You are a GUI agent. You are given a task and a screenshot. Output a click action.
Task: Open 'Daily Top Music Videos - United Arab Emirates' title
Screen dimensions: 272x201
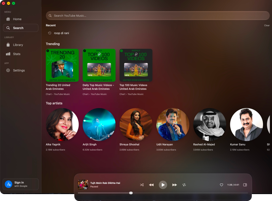pyautogui.click(x=98, y=87)
